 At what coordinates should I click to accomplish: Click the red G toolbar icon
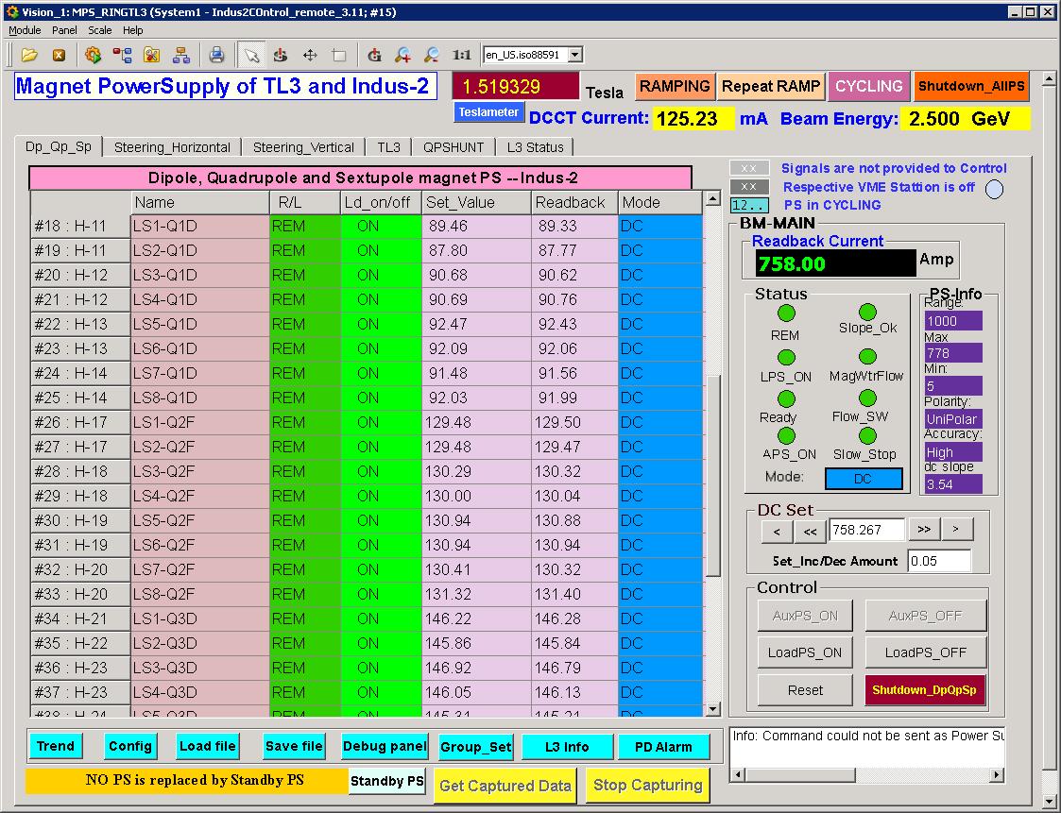pyautogui.click(x=374, y=56)
